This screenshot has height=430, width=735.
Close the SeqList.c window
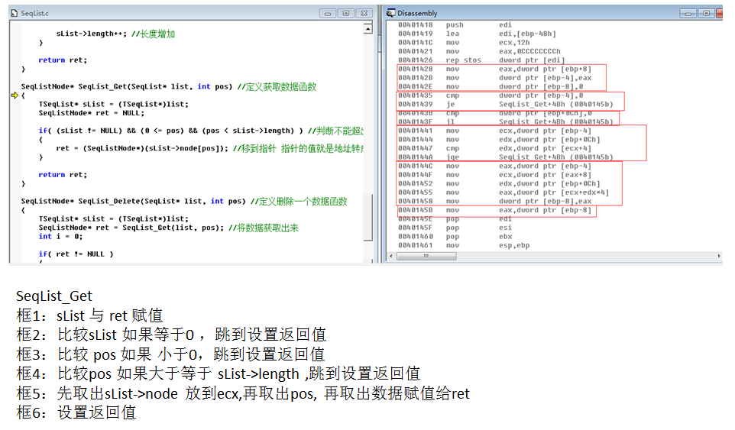pos(364,13)
